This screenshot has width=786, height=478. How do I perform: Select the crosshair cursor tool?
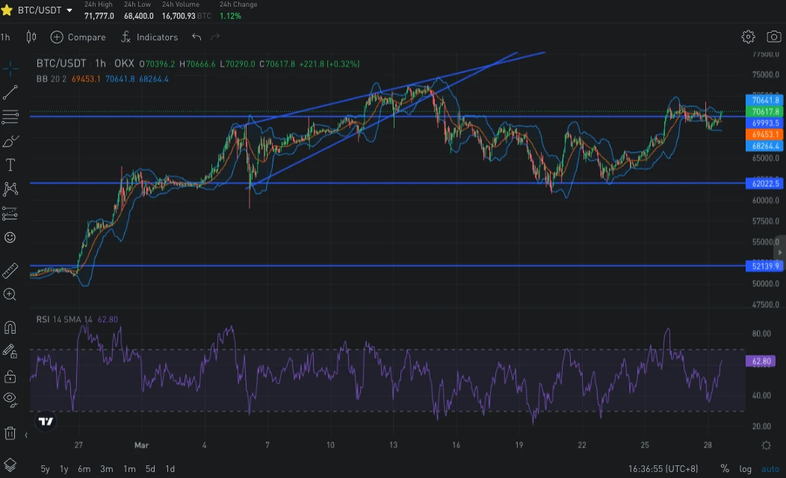(x=10, y=69)
